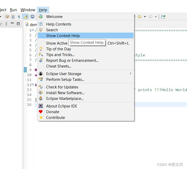Click the Word Wrap toolbar icon
This screenshot has height=169, width=187.
pos(7,17)
